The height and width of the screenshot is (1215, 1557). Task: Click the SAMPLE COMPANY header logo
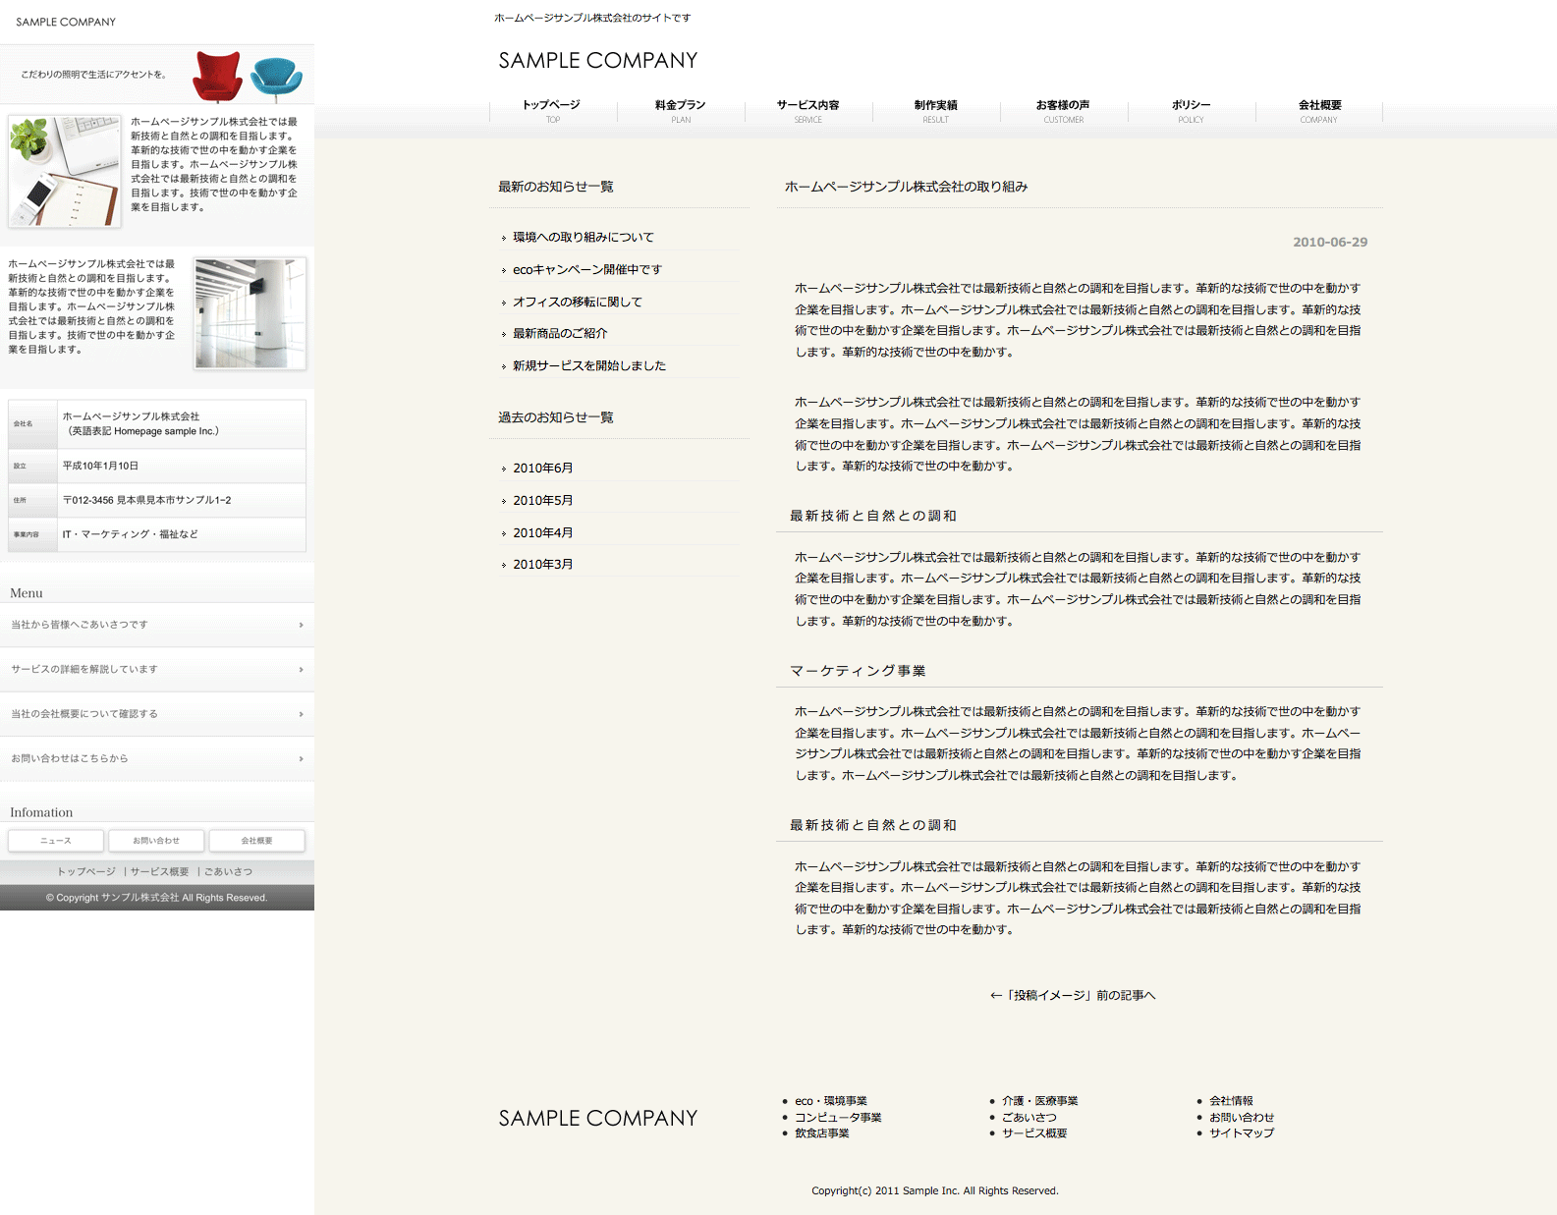tap(597, 61)
